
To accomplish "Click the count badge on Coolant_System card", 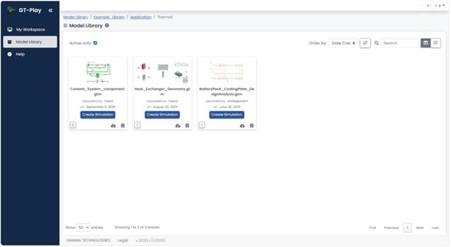I will pos(73,125).
